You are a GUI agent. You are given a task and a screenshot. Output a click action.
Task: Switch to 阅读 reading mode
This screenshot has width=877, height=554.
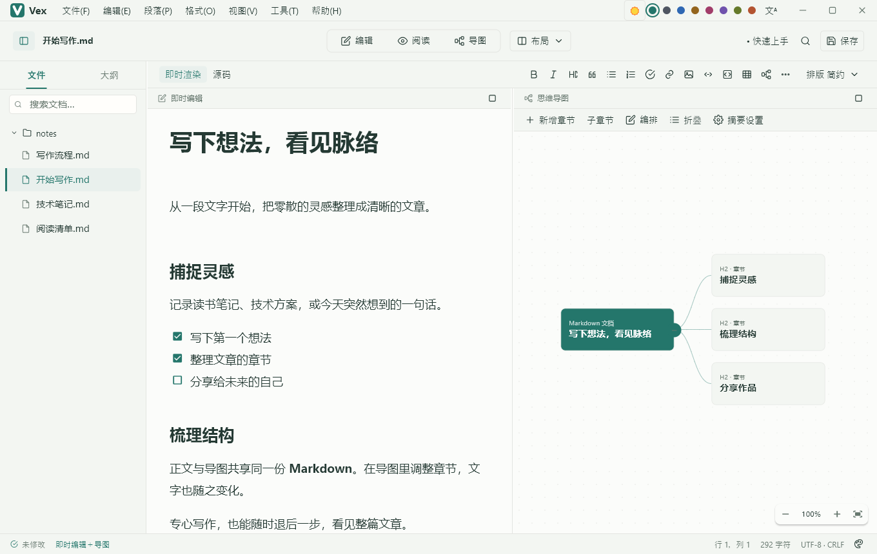414,41
